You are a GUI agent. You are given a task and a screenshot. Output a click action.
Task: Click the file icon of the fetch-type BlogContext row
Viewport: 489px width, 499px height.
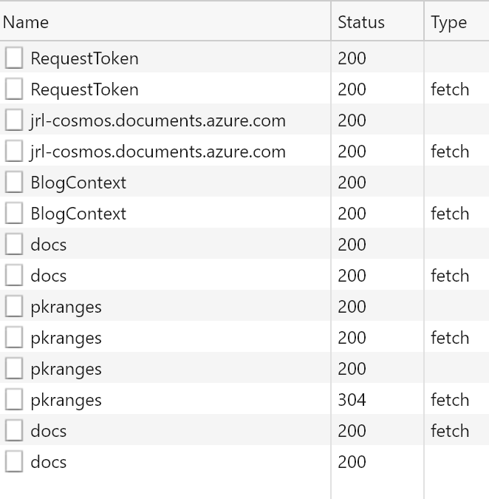pyautogui.click(x=13, y=214)
